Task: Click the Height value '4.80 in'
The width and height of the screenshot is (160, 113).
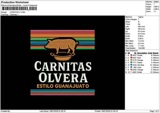Action: click(x=156, y=7)
